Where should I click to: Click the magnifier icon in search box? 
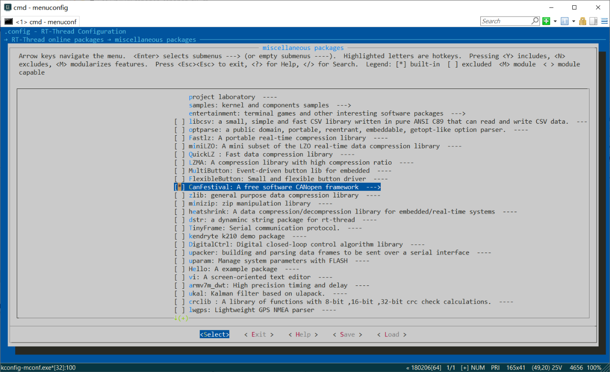(535, 21)
